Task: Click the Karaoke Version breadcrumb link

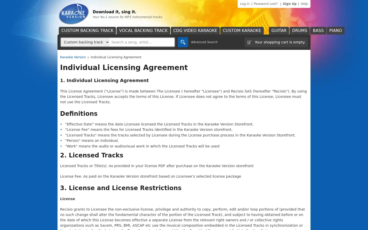Action: 73,57
